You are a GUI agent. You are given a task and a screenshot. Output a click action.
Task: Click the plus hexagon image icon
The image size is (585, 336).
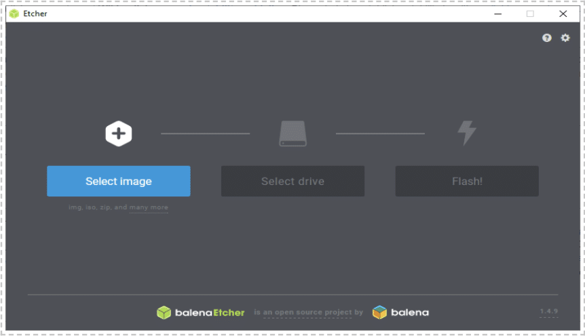[119, 133]
